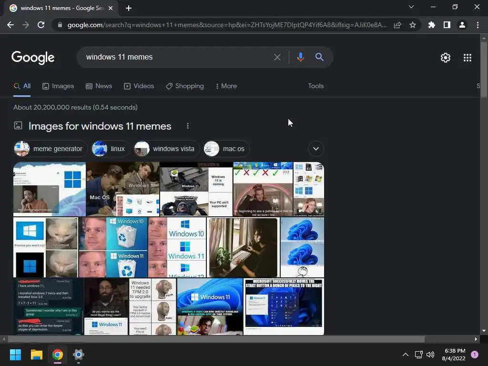Open the 'Your PC ain't supported' meme

(196, 189)
